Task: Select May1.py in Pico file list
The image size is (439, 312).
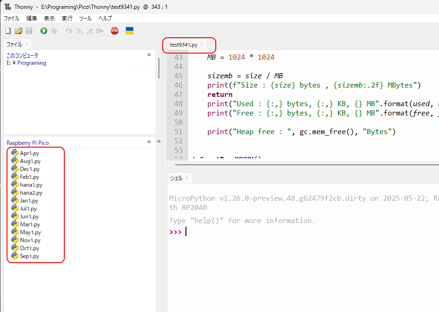Action: tap(30, 232)
